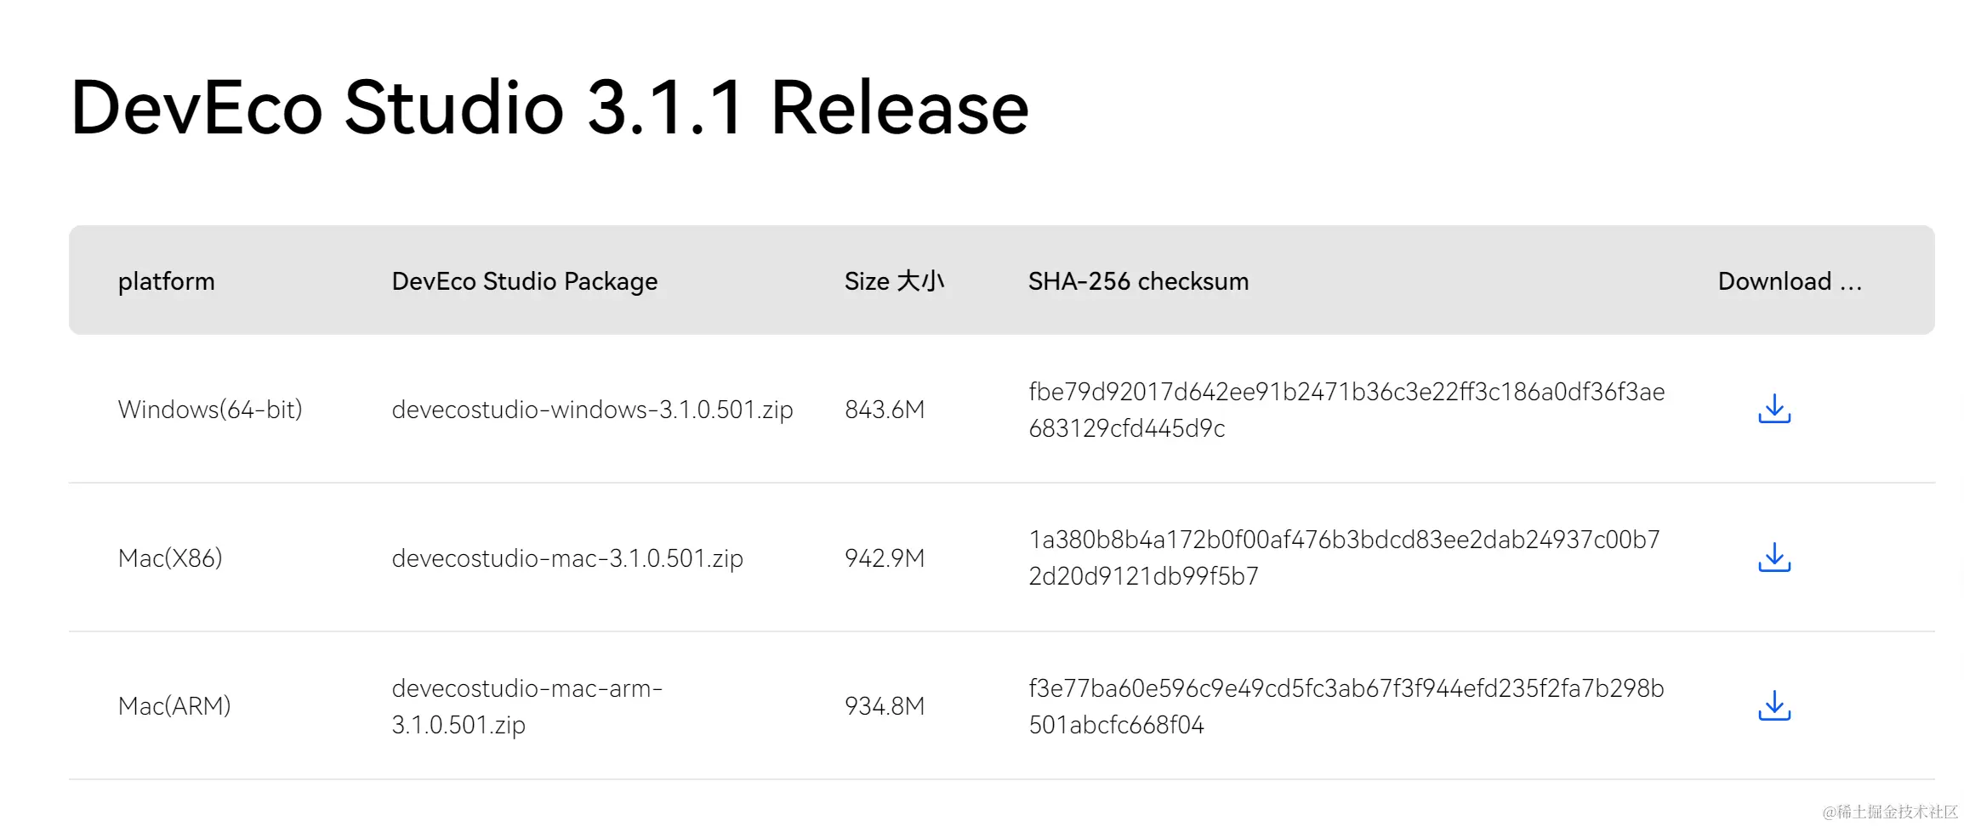Click the Size column header
This screenshot has width=1964, height=826.
[894, 281]
